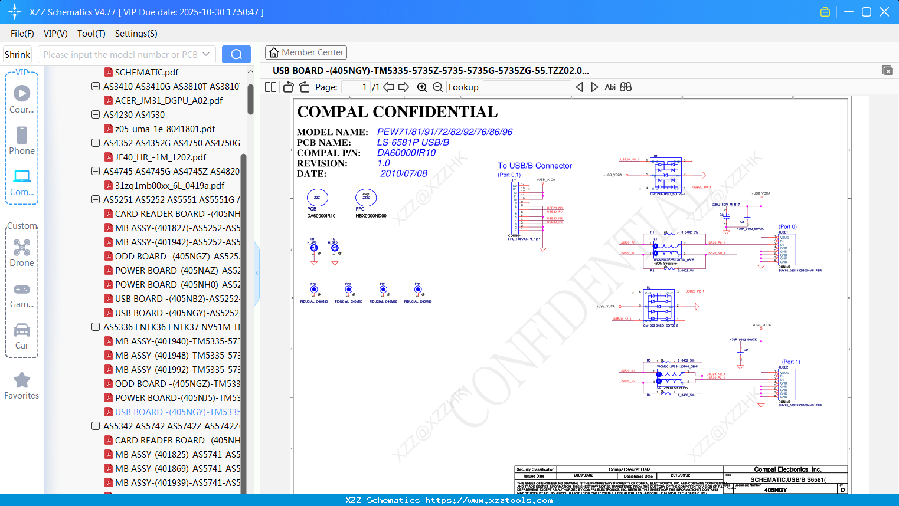Click the Page number input box
Viewport: 899px width, 506px height.
(356, 87)
